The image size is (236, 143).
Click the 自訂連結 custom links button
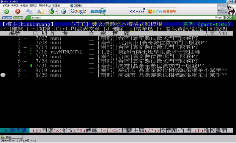77,5
